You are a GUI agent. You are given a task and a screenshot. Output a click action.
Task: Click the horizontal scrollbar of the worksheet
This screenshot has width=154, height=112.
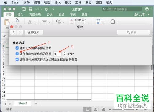tap(49, 100)
